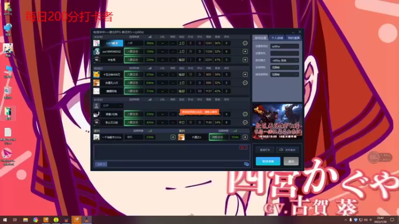The image size is (399, 224).
Task: Click SS rating cell in 31ms row
Action: pyautogui.click(x=199, y=91)
